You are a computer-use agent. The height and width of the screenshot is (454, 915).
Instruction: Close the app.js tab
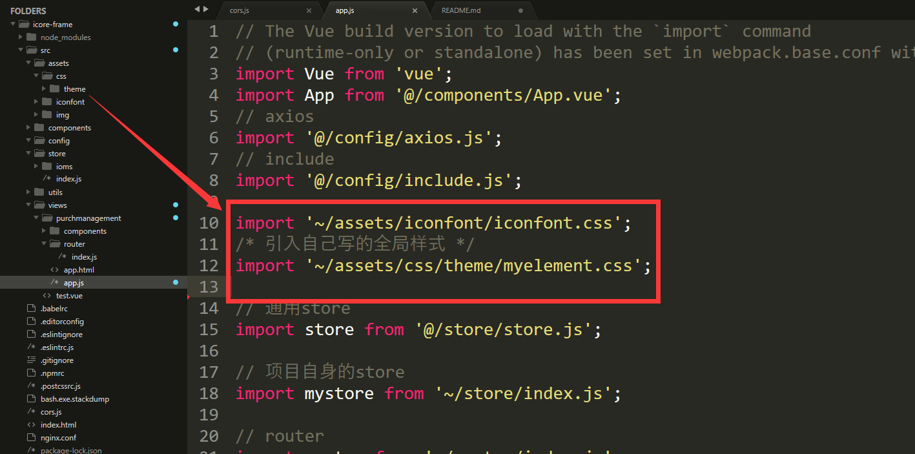[x=415, y=10]
